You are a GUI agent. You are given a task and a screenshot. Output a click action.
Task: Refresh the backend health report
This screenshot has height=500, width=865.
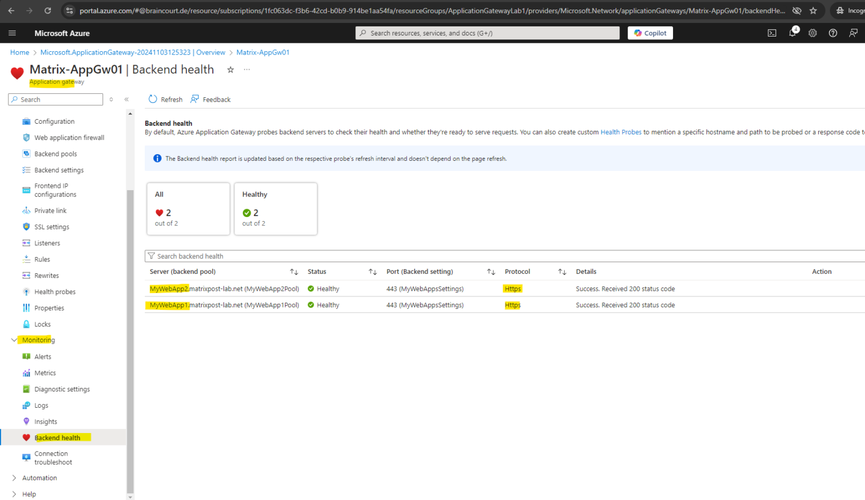click(165, 99)
